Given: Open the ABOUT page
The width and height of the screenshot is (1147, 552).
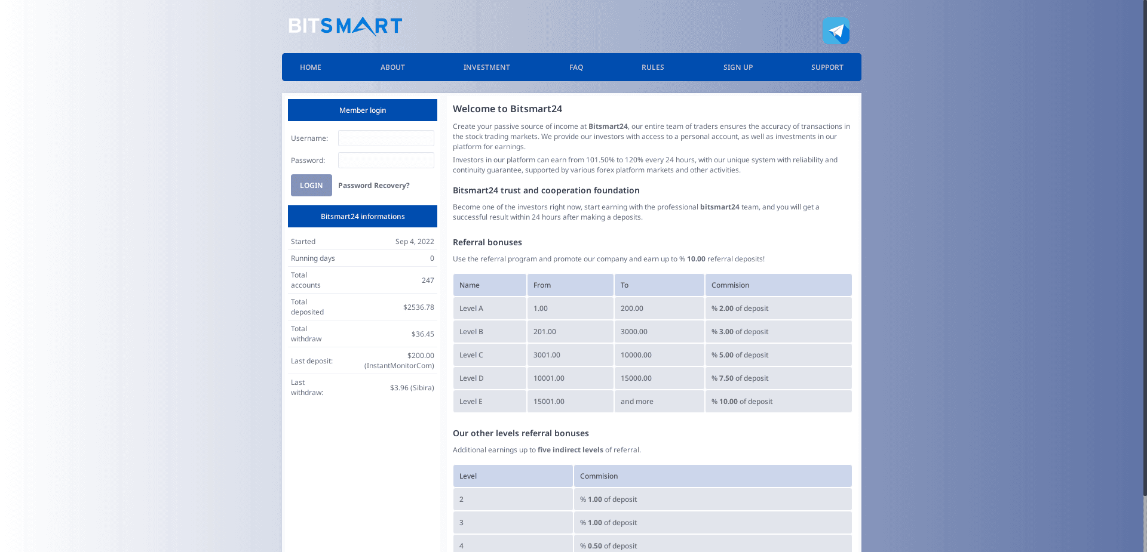Looking at the screenshot, I should click(x=392, y=67).
